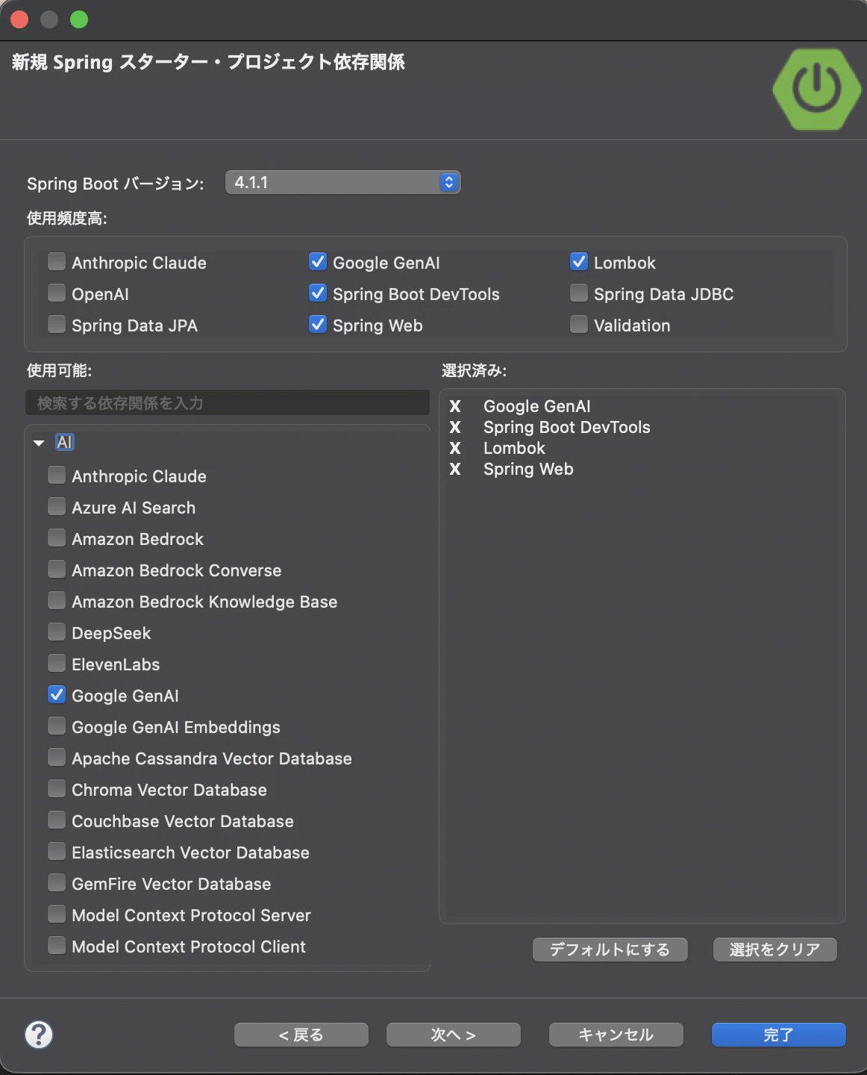Image resolution: width=867 pixels, height=1075 pixels.
Task: Enable the Spring Data JPA checkbox
Action: [x=57, y=324]
